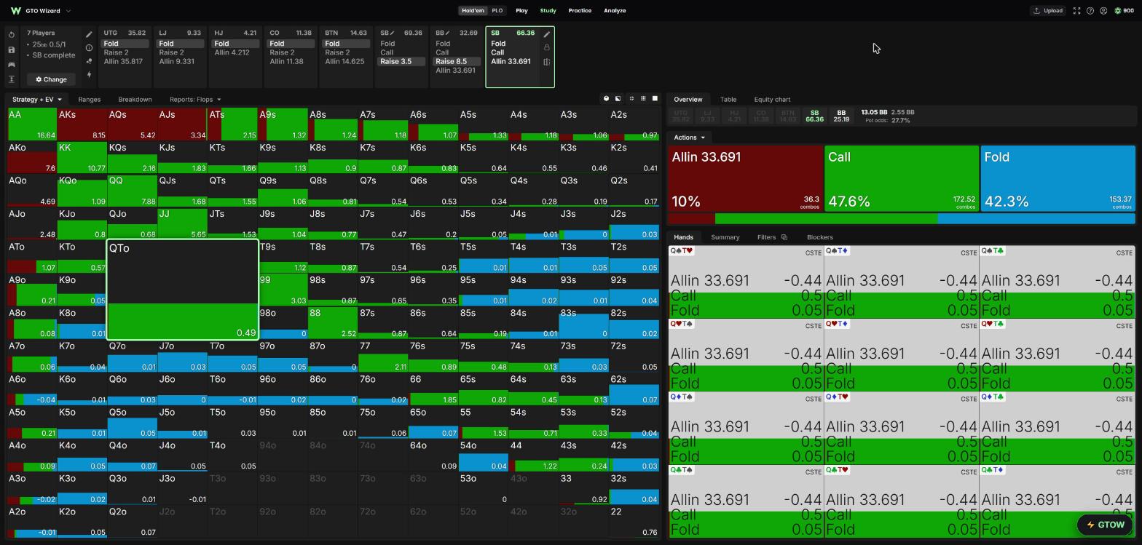Viewport: 1142px width, 545px height.
Task: Click the copy icon beside the Filters tab
Action: (784, 237)
